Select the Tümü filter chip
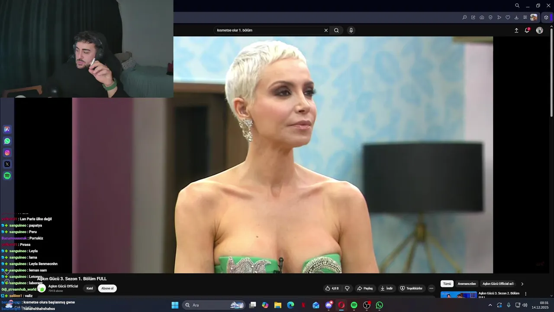The height and width of the screenshot is (312, 554). (447, 284)
